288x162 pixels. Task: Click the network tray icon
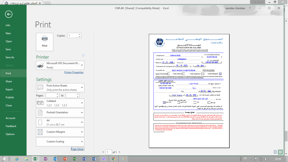(261, 159)
